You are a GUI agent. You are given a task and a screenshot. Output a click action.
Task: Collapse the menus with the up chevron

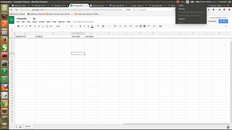[x=226, y=26]
